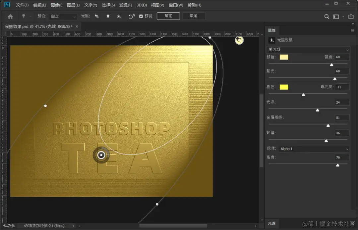Click the 金属质感 metallic slider thumb
The width and height of the screenshot is (358, 230).
(328, 125)
